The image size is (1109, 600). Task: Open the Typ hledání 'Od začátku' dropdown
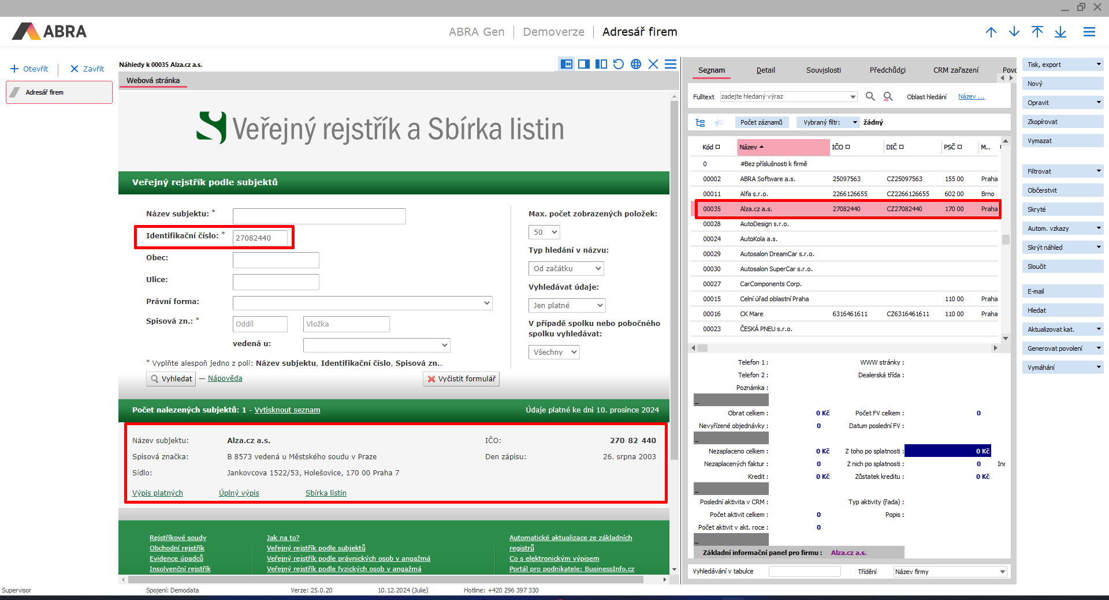click(x=565, y=269)
